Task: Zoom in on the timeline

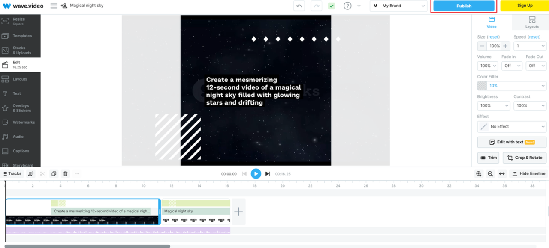Action: point(479,173)
